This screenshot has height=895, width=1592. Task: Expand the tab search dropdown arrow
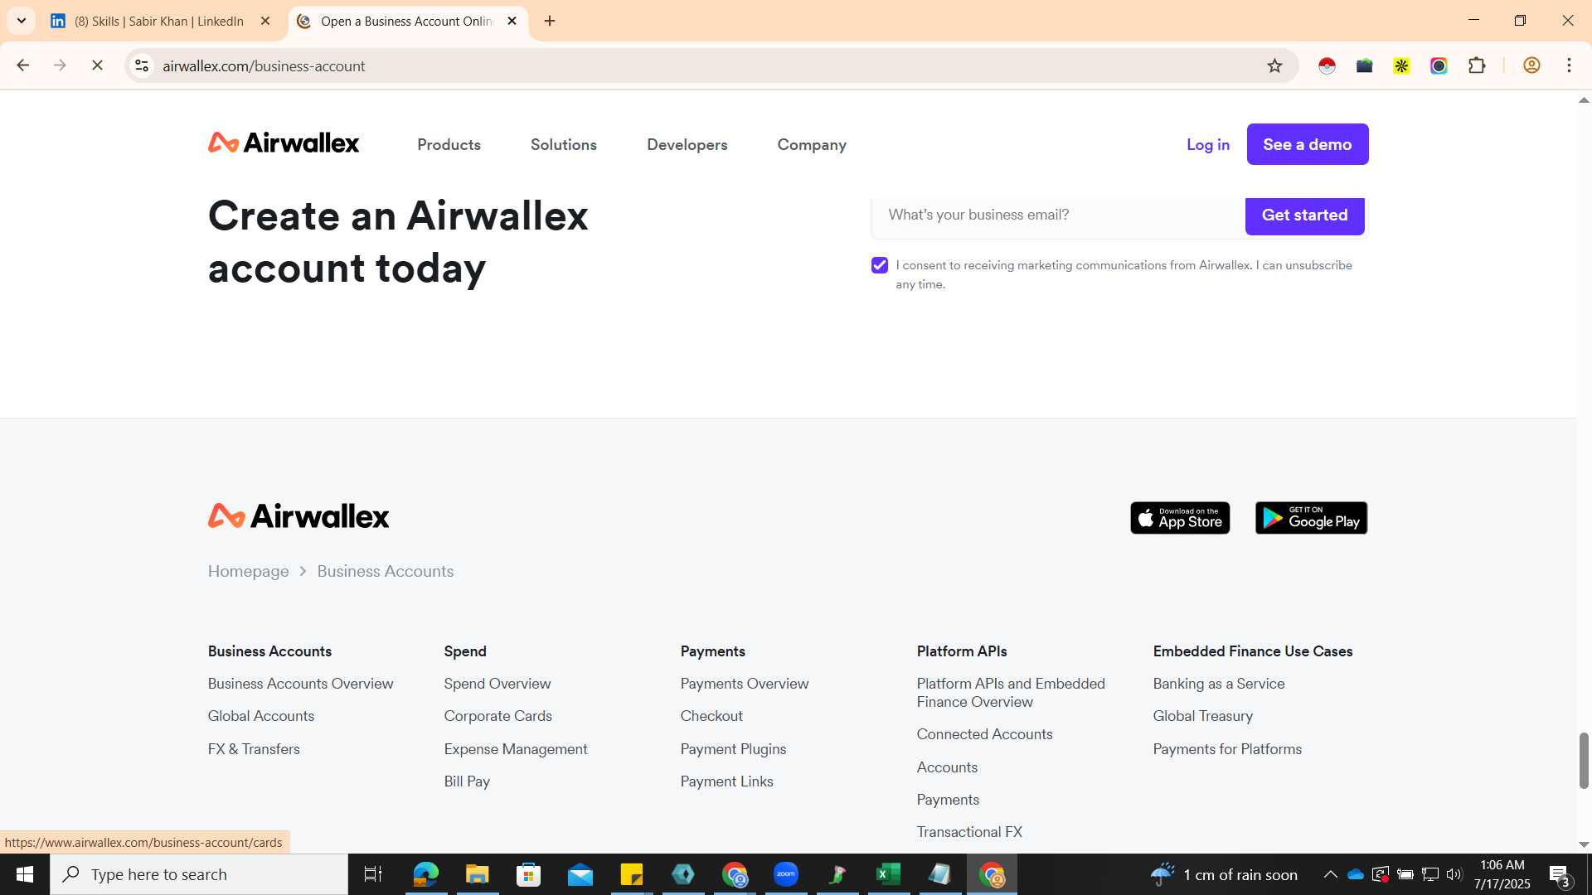[22, 21]
